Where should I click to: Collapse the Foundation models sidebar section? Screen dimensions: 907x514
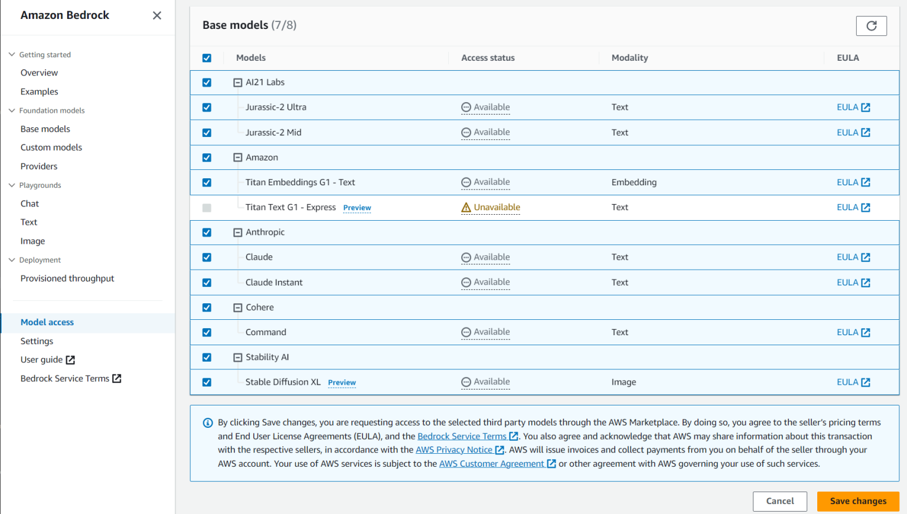[12, 110]
